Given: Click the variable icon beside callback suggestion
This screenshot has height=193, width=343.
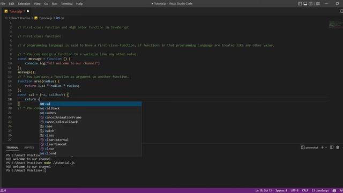Looking at the screenshot, I should pyautogui.click(x=42, y=108).
